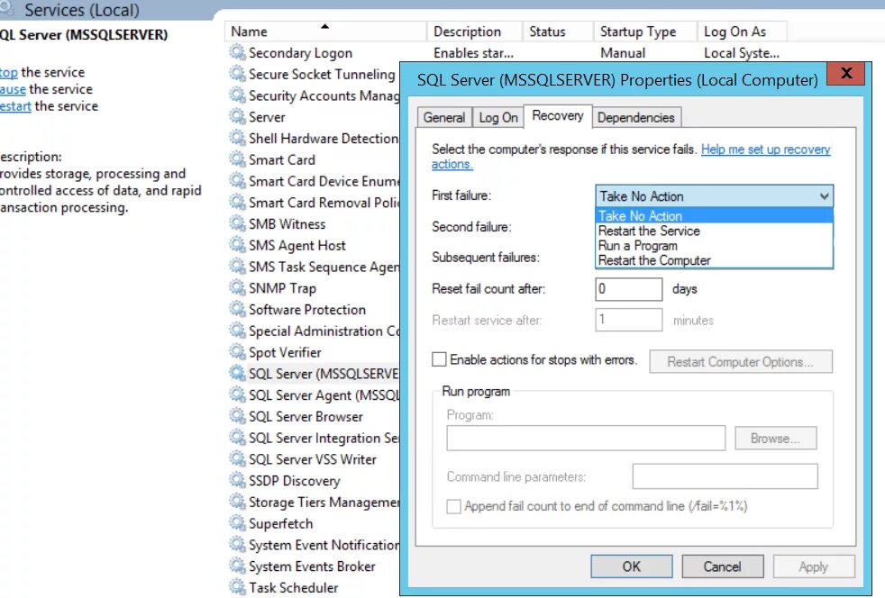Click the gear icon beside Shell Hardware Detection
Viewport: 885px width, 598px height.
click(x=237, y=138)
